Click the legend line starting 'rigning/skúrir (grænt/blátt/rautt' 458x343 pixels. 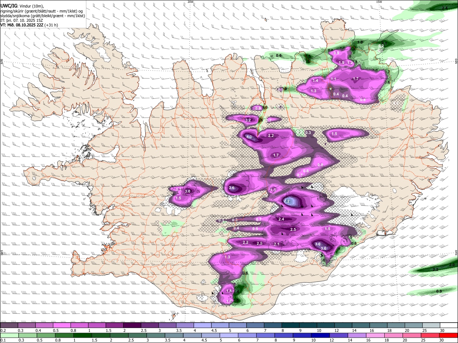[x=42, y=11]
